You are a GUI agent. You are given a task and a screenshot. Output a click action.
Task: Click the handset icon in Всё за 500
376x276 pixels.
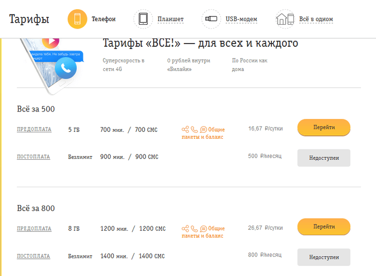(194, 130)
